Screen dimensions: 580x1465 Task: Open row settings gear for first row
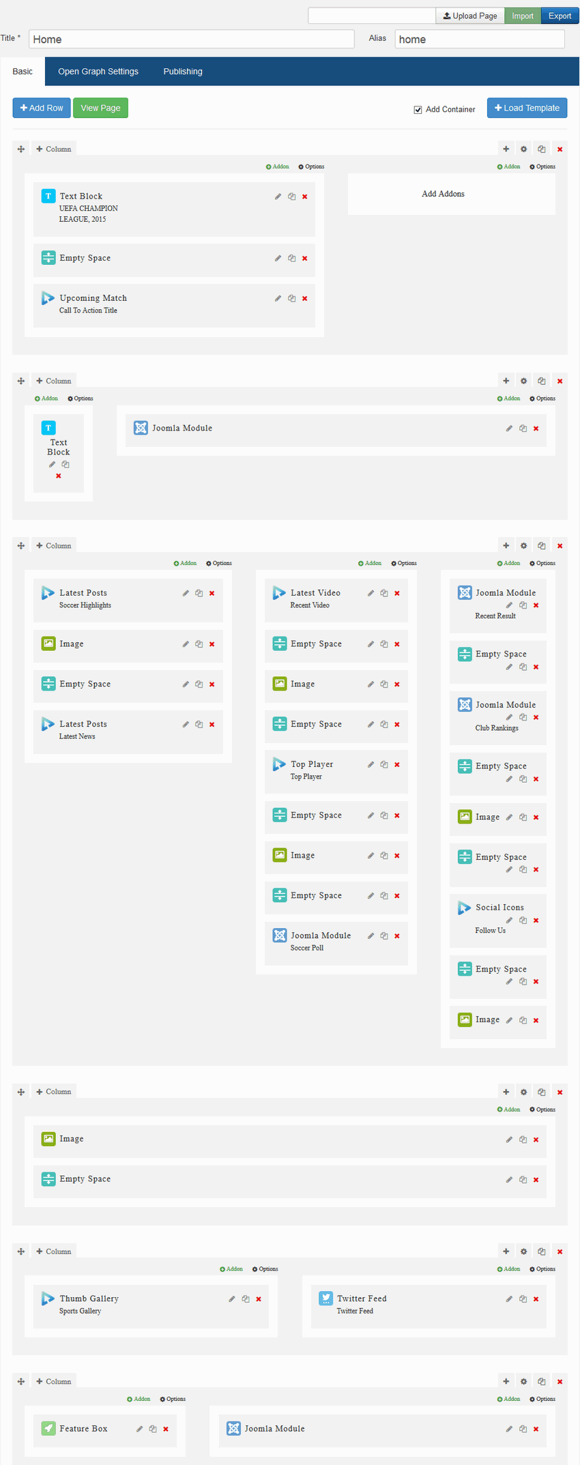coord(524,149)
